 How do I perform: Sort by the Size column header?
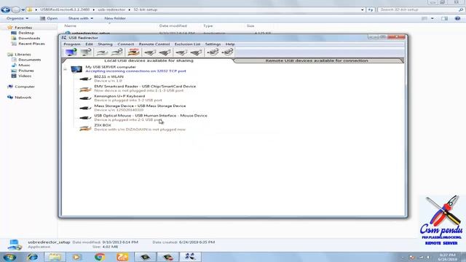[250, 26]
